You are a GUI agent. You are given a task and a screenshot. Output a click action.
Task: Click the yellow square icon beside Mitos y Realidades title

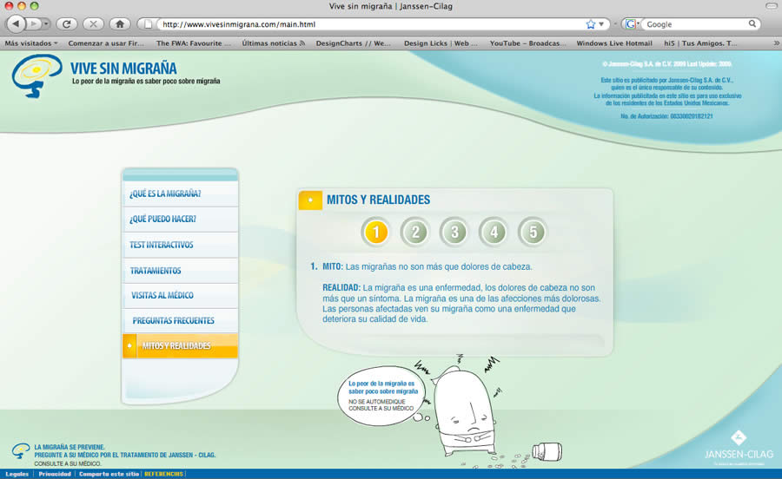pos(310,200)
